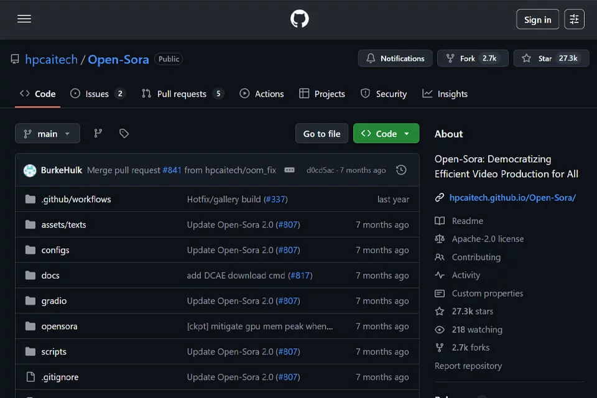Click the GitHub logo icon

pyautogui.click(x=299, y=19)
